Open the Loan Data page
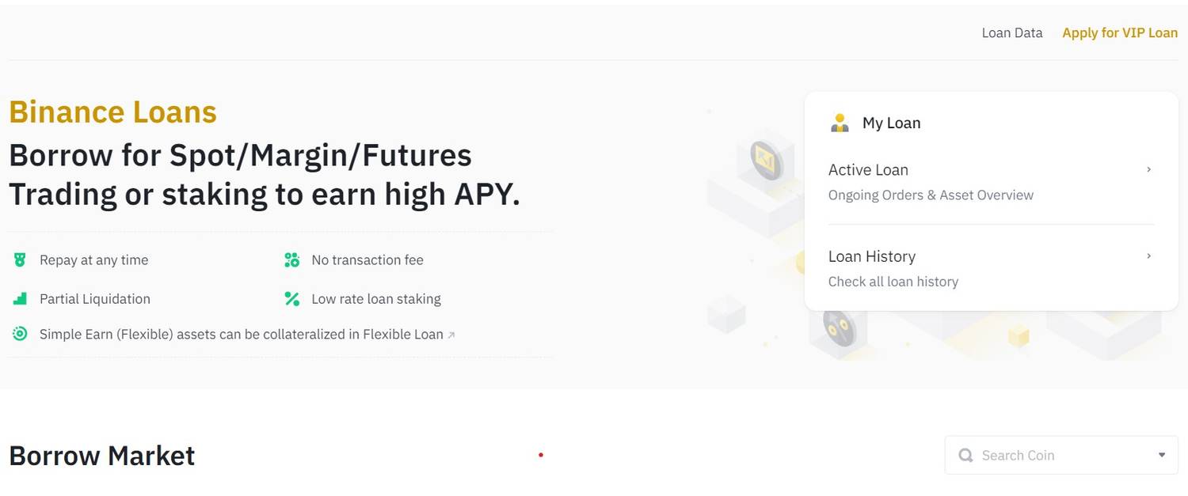This screenshot has height=496, width=1188. point(1011,33)
